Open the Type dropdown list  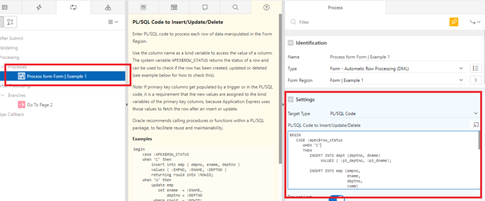(395, 69)
